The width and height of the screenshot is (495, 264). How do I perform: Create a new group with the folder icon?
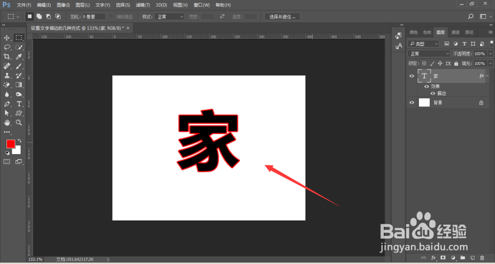coord(463,258)
